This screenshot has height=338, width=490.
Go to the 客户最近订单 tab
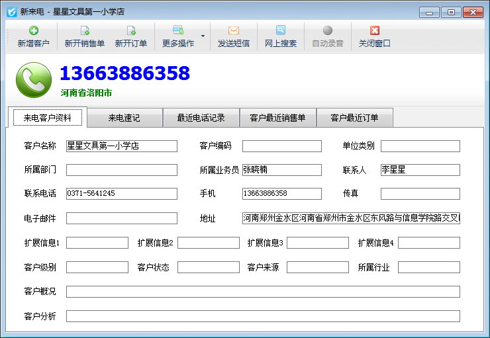354,118
